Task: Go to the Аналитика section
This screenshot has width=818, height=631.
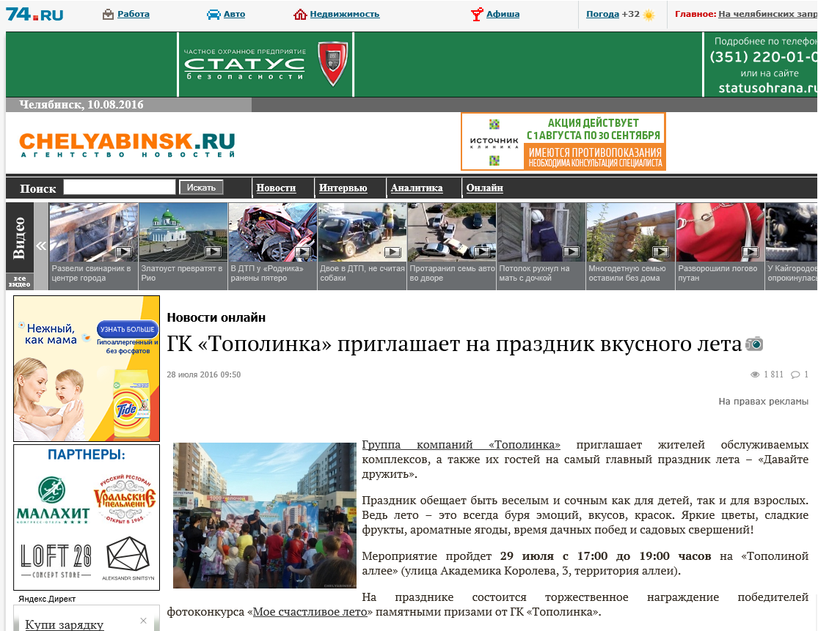Action: click(417, 188)
